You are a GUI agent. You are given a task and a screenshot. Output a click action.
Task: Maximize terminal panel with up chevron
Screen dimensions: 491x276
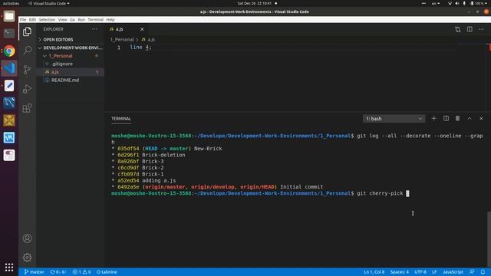[x=470, y=119]
